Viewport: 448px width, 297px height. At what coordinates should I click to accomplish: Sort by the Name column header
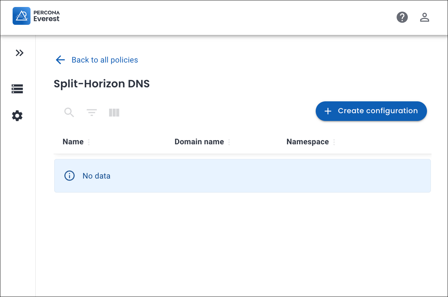click(x=73, y=142)
